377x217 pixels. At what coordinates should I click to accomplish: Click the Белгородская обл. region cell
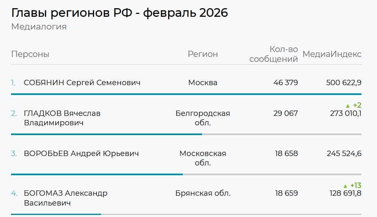(x=203, y=118)
